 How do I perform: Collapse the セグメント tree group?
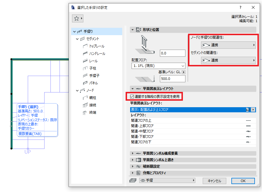[x=77, y=39]
